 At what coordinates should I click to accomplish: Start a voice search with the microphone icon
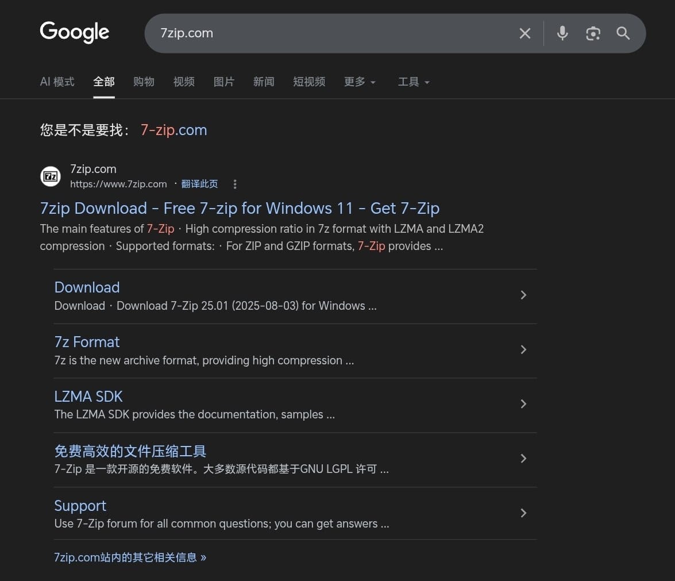(562, 33)
